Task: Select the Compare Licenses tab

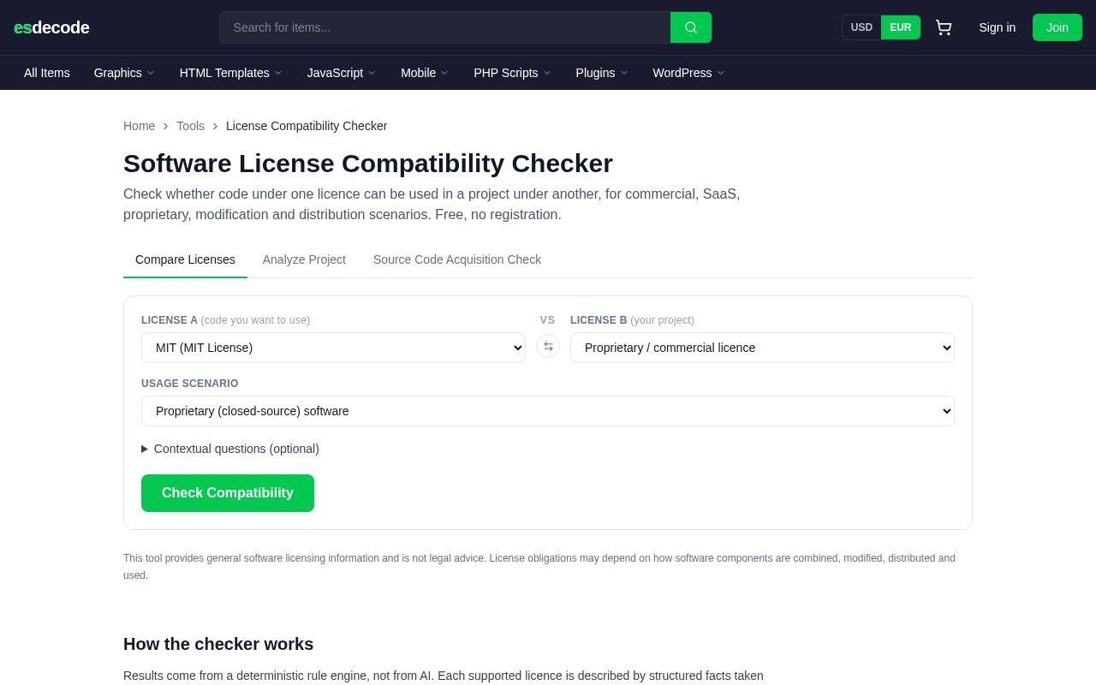Action: tap(185, 259)
